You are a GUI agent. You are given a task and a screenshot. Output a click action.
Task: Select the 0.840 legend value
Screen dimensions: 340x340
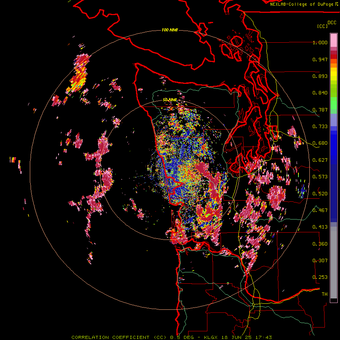320,93
